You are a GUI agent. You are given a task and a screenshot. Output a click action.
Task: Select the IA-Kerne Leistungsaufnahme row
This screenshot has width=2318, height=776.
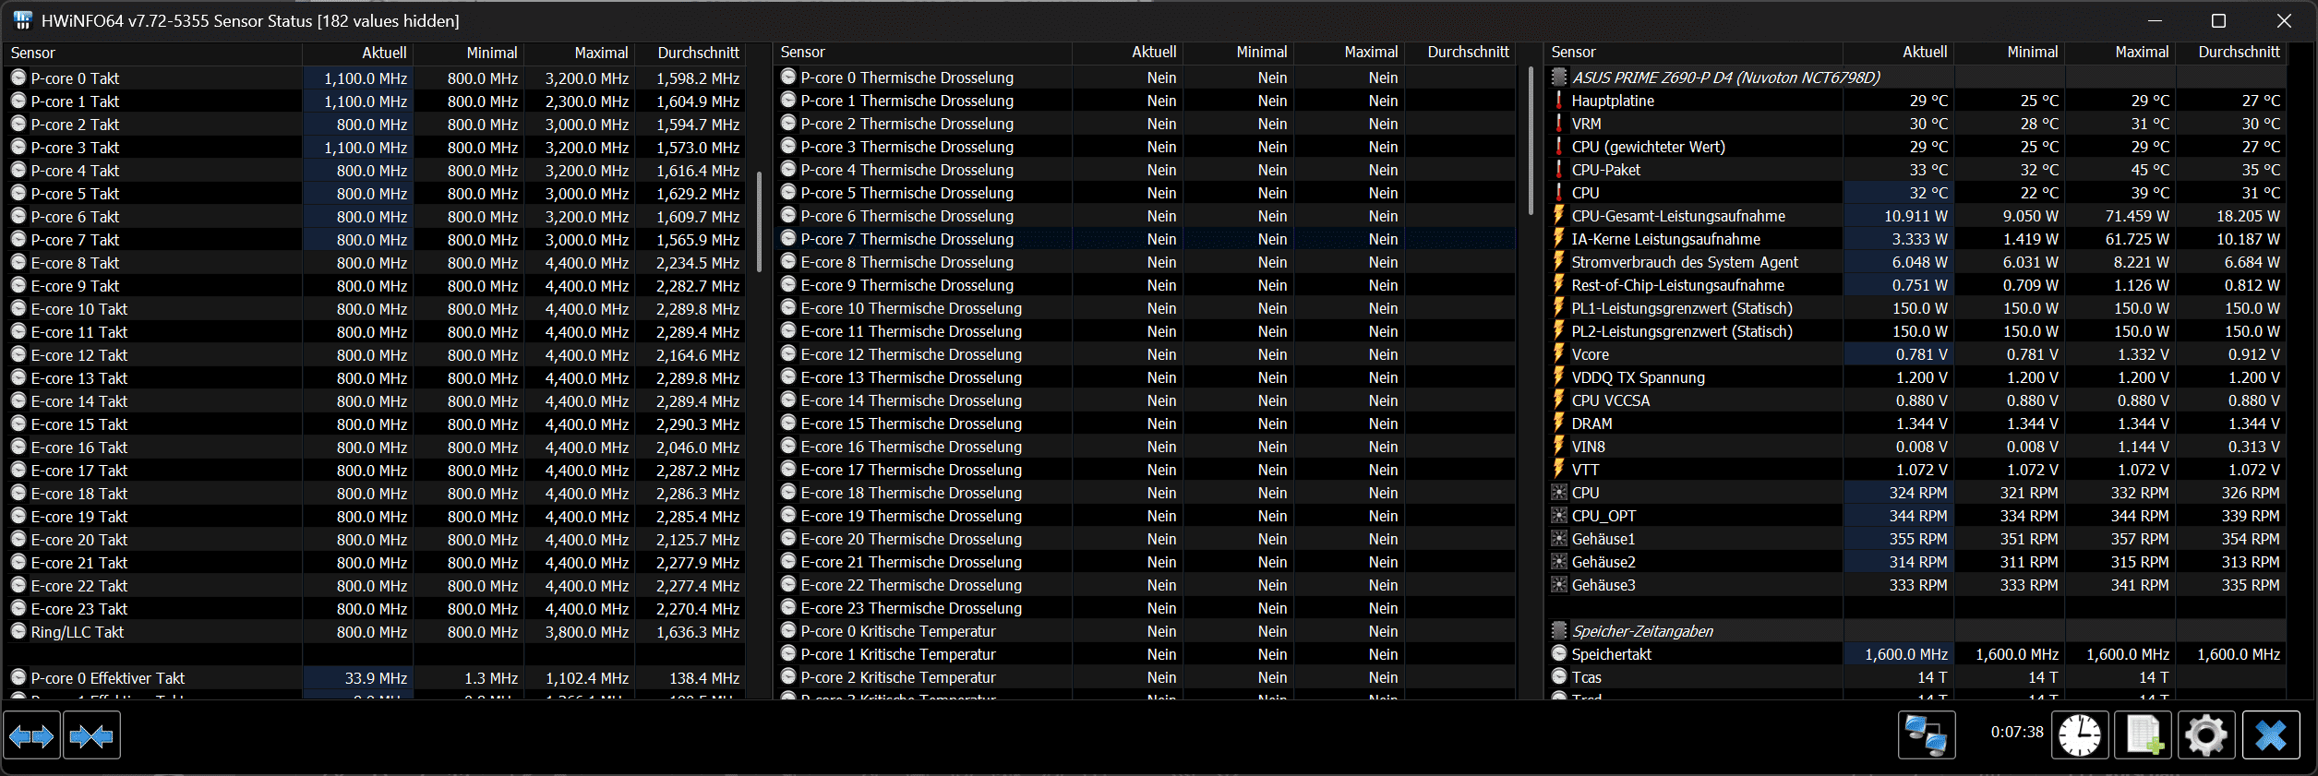tap(1916, 239)
